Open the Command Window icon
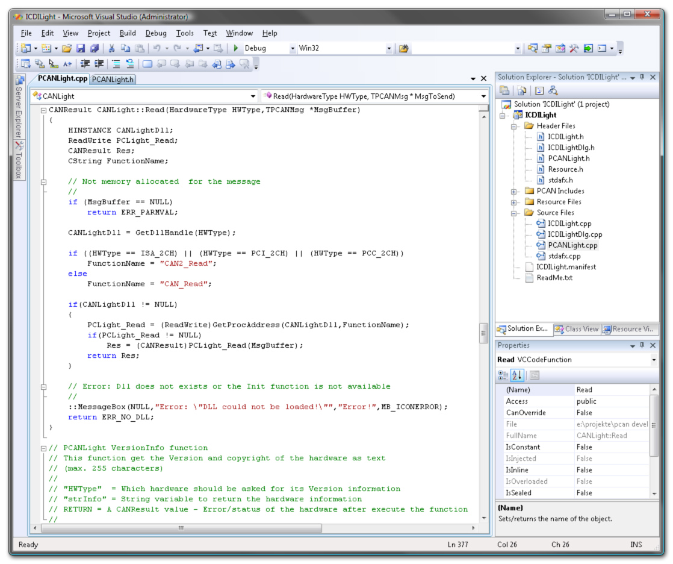This screenshot has width=673, height=564. (x=602, y=48)
